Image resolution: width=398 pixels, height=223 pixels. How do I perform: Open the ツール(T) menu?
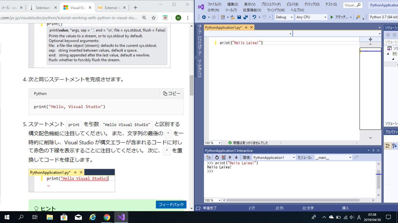pyautogui.click(x=231, y=10)
